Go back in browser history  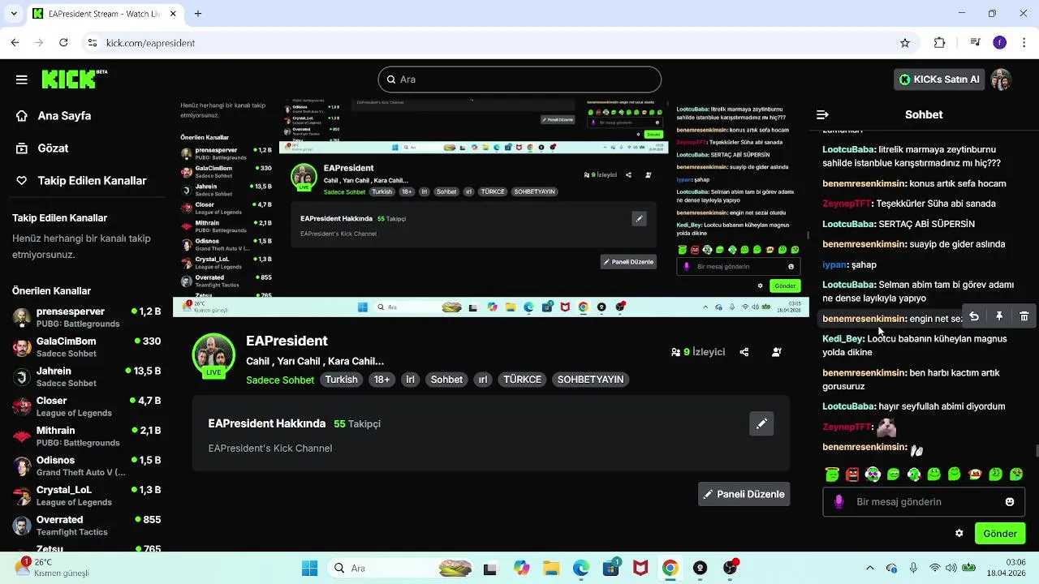[x=15, y=43]
